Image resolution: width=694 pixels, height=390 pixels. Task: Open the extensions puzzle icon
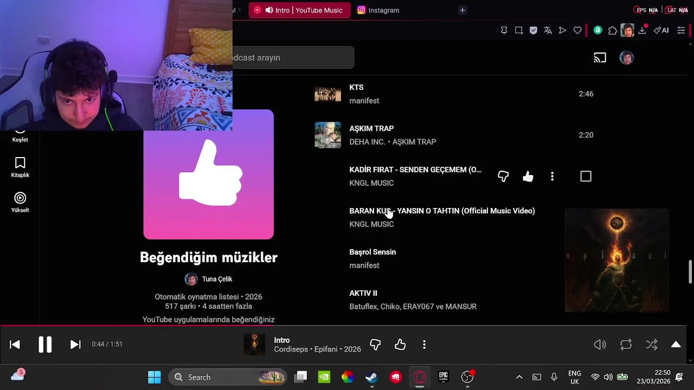613,30
